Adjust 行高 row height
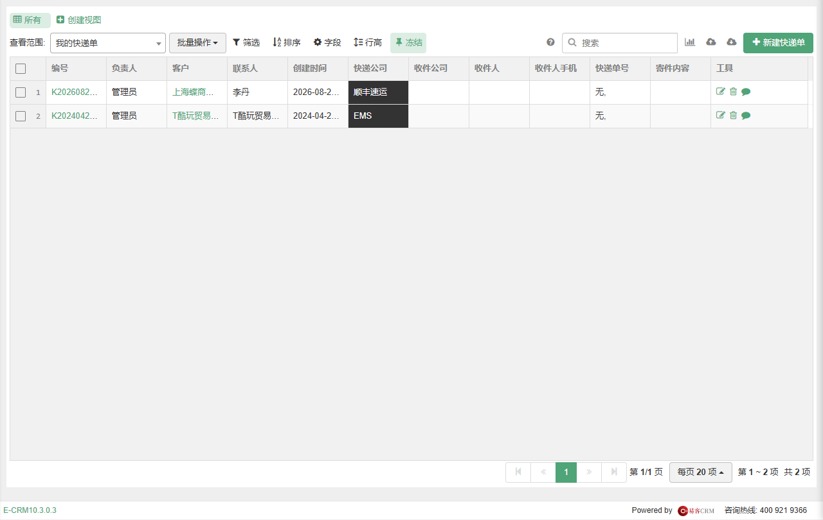The width and height of the screenshot is (823, 520). [x=368, y=42]
